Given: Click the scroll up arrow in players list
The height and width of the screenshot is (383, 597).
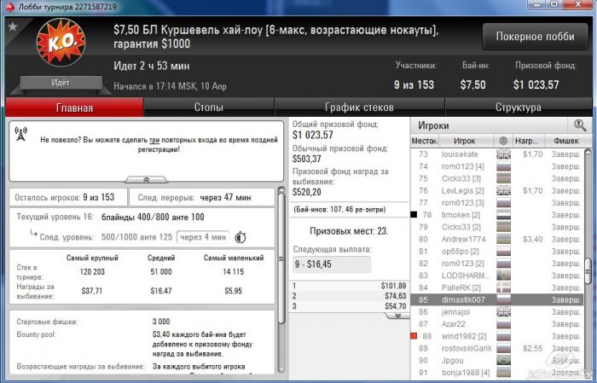Looking at the screenshot, I should tap(588, 153).
